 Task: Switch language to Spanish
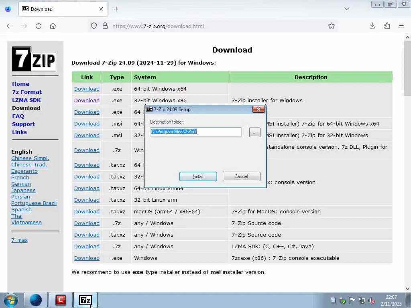(x=22, y=209)
